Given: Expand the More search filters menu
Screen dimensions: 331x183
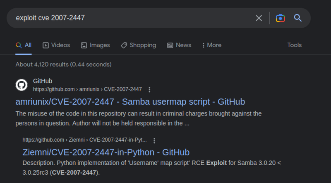Looking at the screenshot, I should (211, 45).
